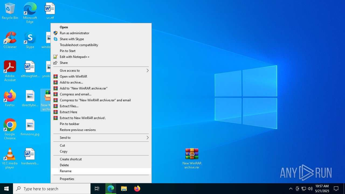345x194 pixels.
Task: Select Extract to New WinRAR archive\
Action: click(101, 118)
